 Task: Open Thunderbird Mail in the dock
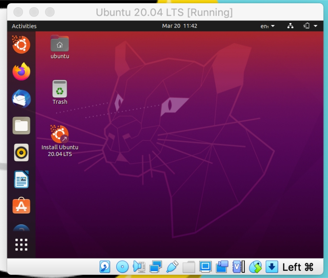click(x=21, y=99)
